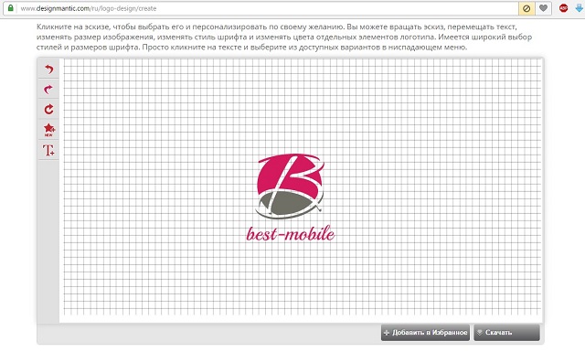Click the green lock security icon

pos(11,8)
